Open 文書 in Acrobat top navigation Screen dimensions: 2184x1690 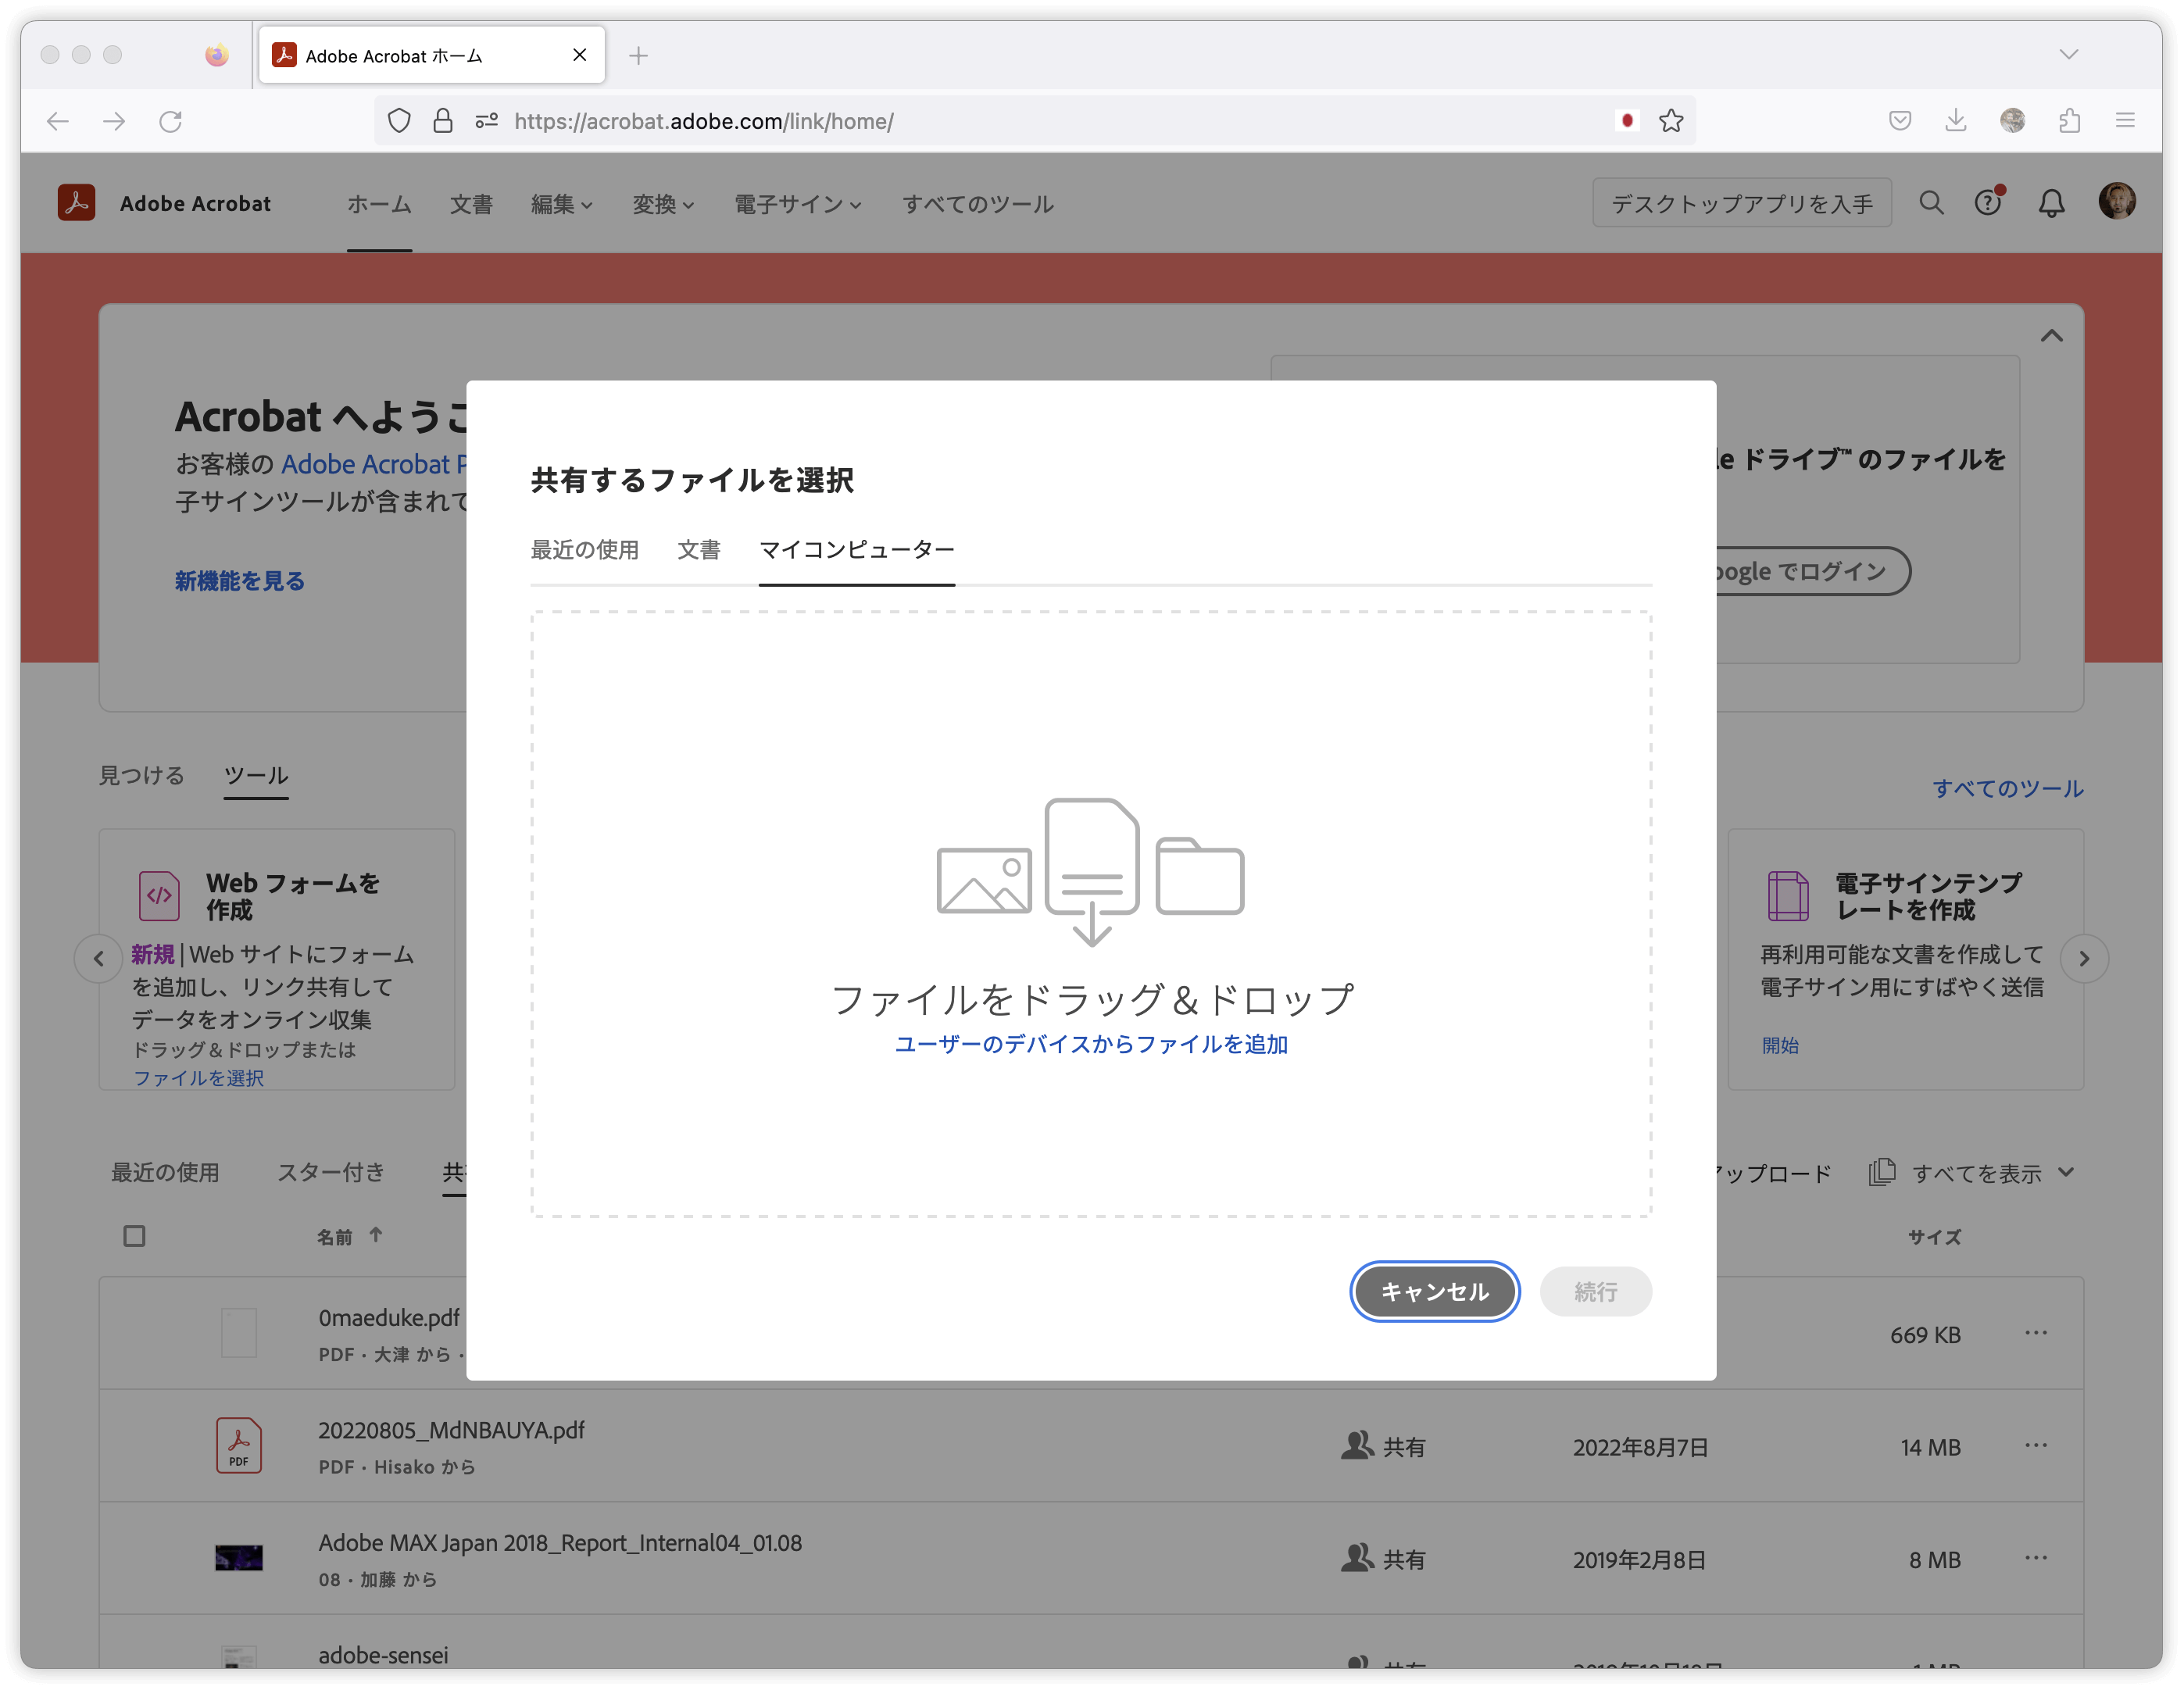tap(470, 204)
